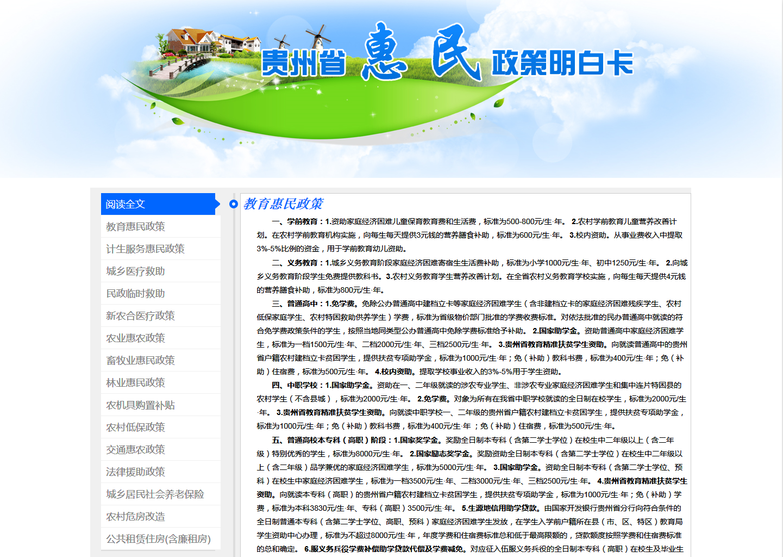Open 教育惠民政策 in the sidebar

(135, 226)
